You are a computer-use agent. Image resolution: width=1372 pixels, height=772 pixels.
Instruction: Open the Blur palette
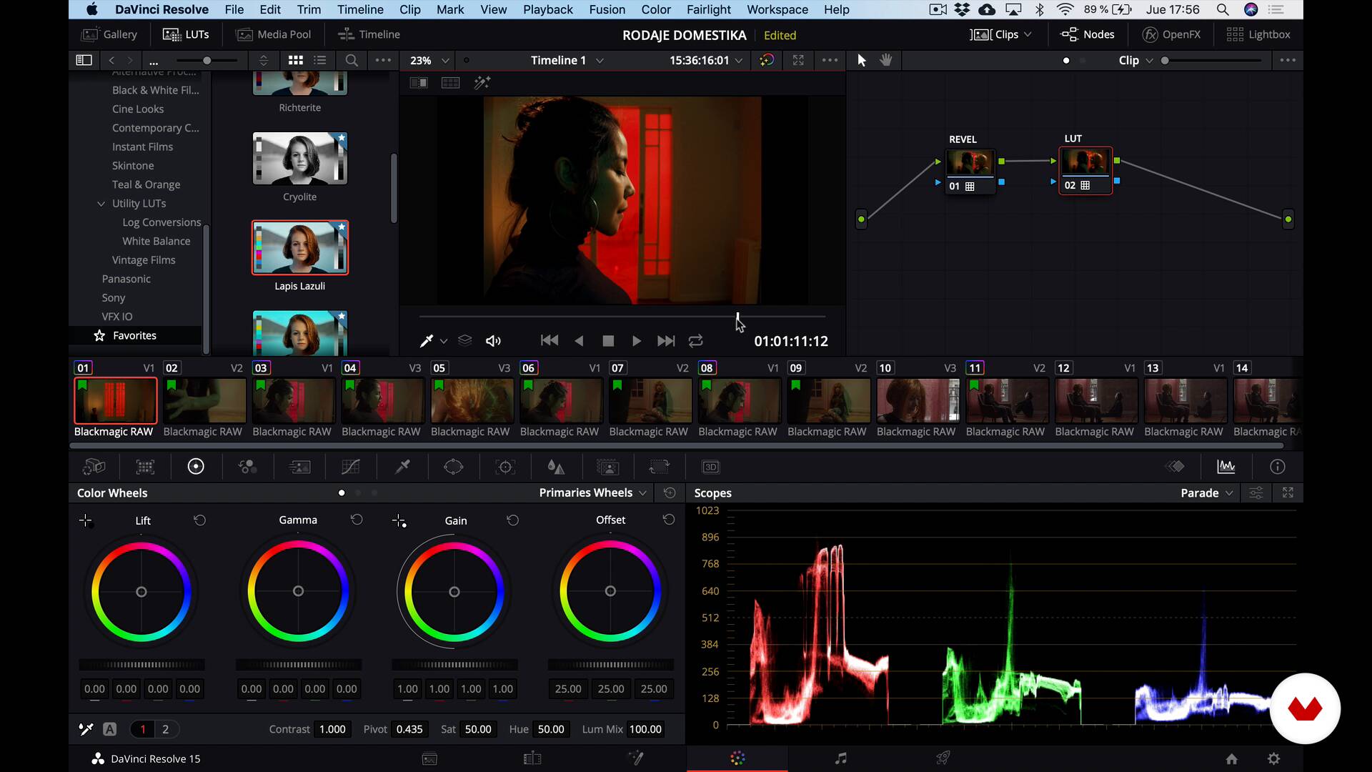pos(556,467)
